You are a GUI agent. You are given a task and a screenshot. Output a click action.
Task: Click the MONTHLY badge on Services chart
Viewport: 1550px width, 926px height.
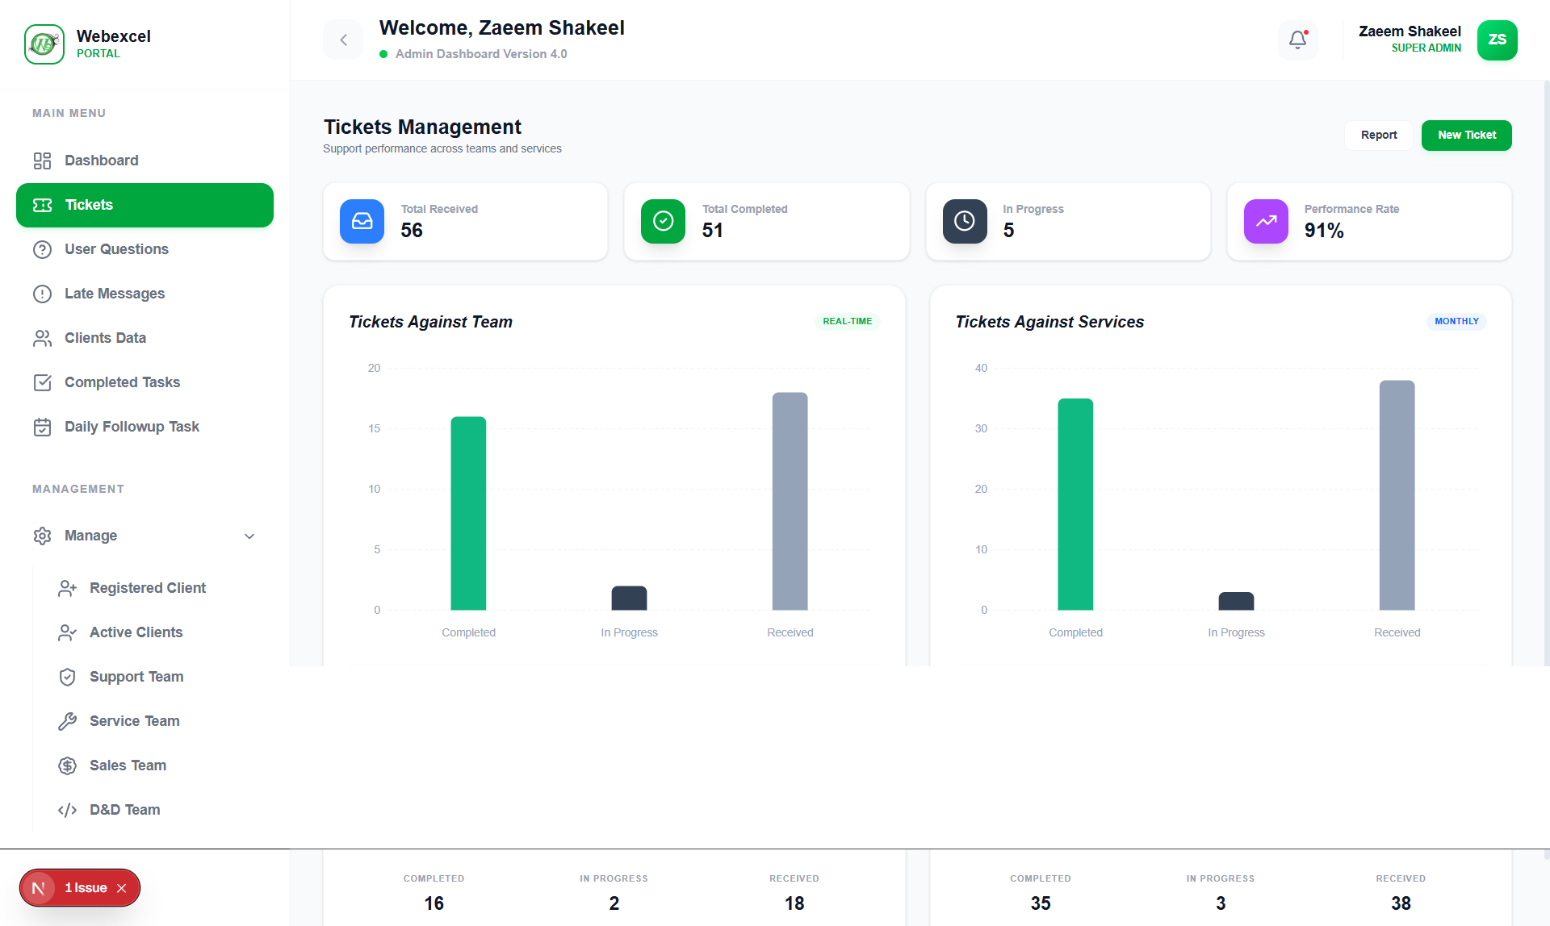click(x=1456, y=321)
